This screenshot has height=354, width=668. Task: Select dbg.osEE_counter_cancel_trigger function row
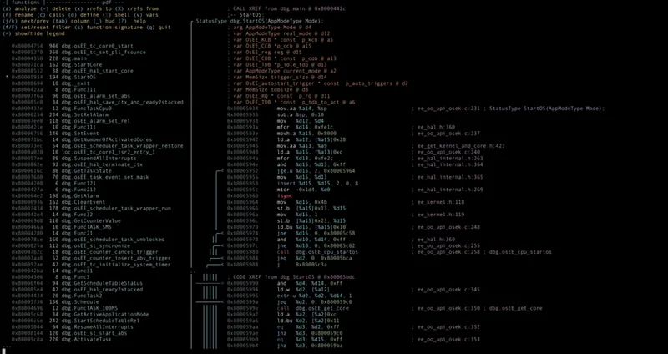coord(85,252)
